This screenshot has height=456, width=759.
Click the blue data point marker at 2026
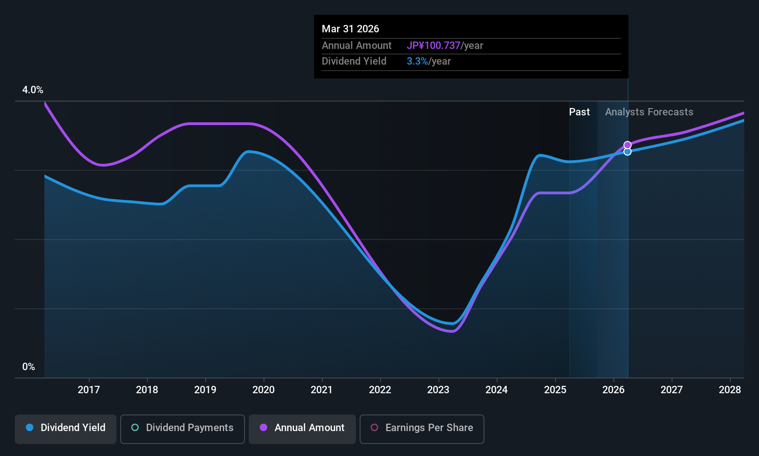pyautogui.click(x=627, y=151)
